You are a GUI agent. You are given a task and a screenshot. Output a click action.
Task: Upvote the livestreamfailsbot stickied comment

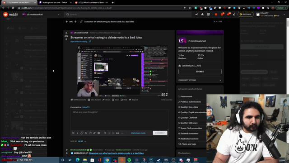coord(67,150)
